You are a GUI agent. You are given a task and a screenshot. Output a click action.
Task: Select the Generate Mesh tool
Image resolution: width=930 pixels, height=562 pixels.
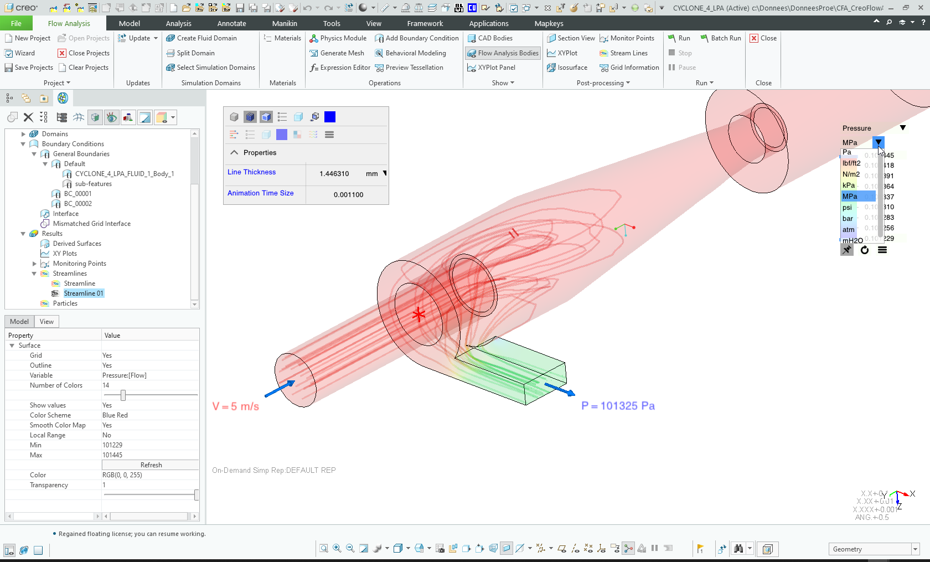click(x=337, y=53)
